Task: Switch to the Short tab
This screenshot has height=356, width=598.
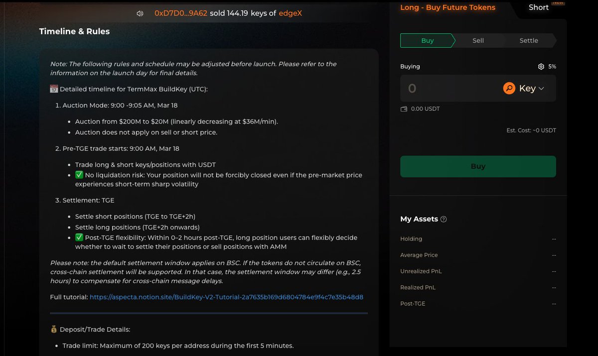Action: [538, 7]
